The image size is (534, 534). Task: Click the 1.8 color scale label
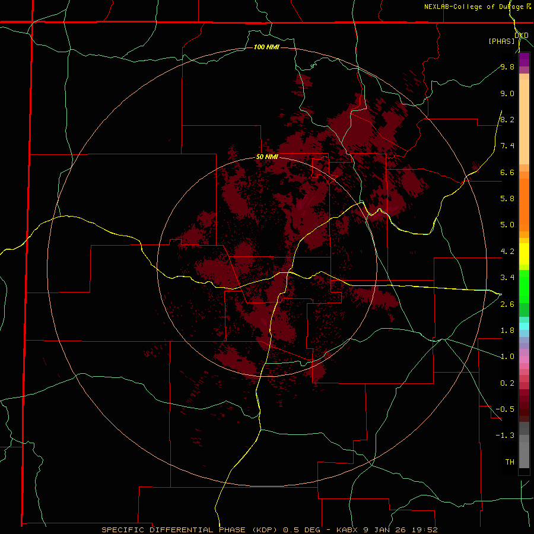point(507,330)
